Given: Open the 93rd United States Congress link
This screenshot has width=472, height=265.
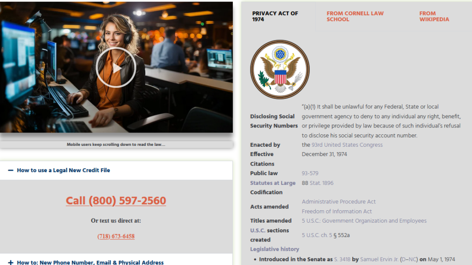Looking at the screenshot, I should click(347, 145).
